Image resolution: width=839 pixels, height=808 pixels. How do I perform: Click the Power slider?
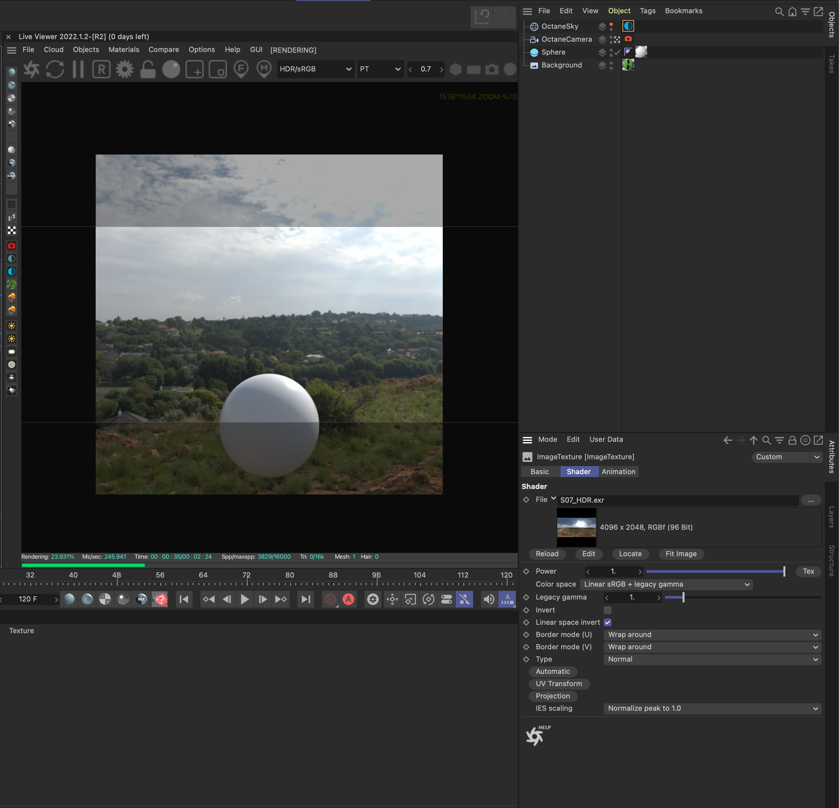pyautogui.click(x=716, y=571)
